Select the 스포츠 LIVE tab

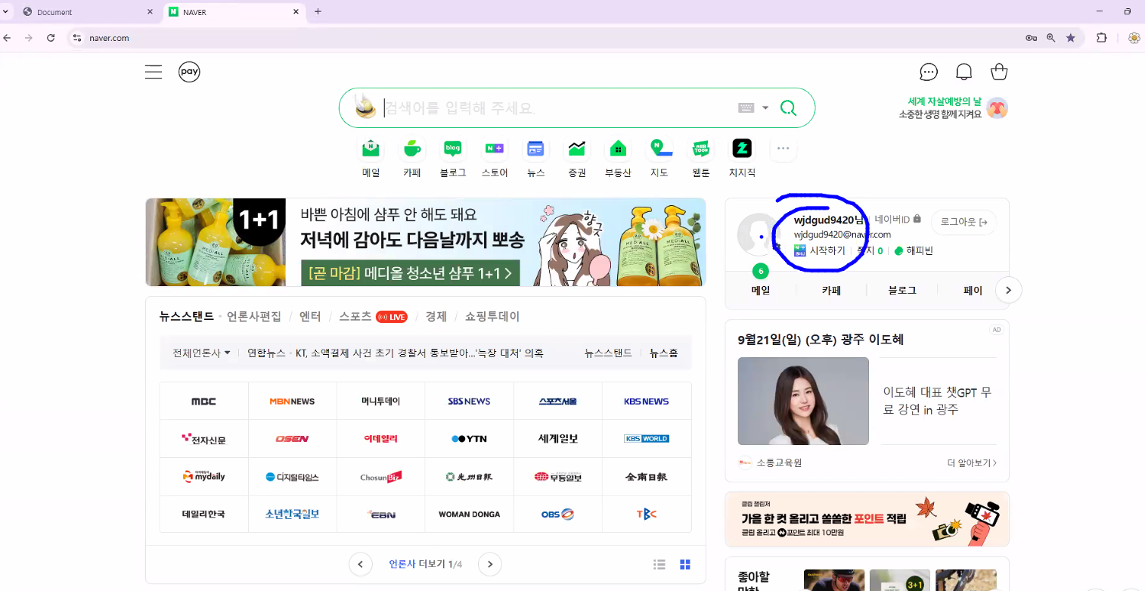[373, 316]
